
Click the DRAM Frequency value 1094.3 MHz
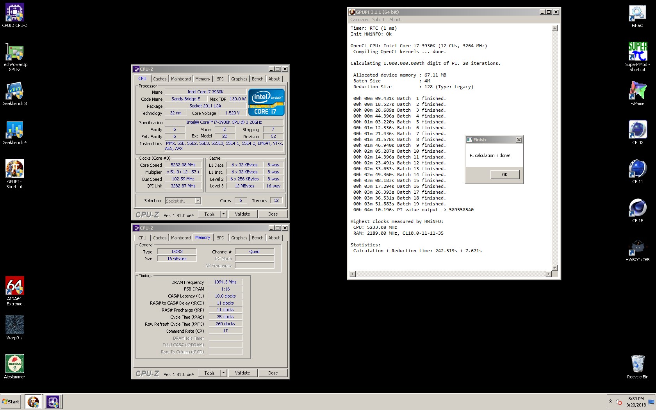[x=225, y=282]
